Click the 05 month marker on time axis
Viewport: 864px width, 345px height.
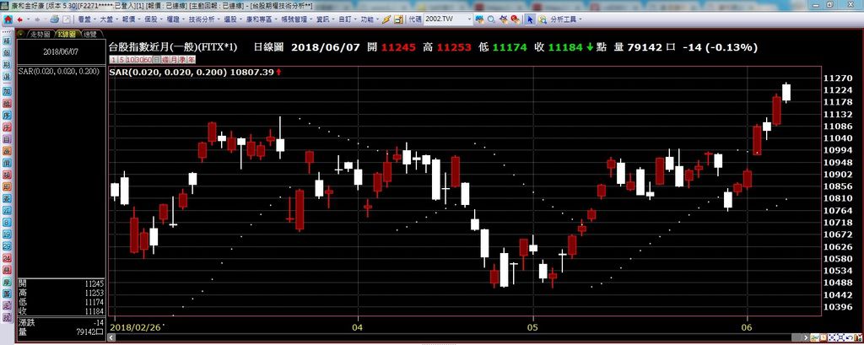533,326
